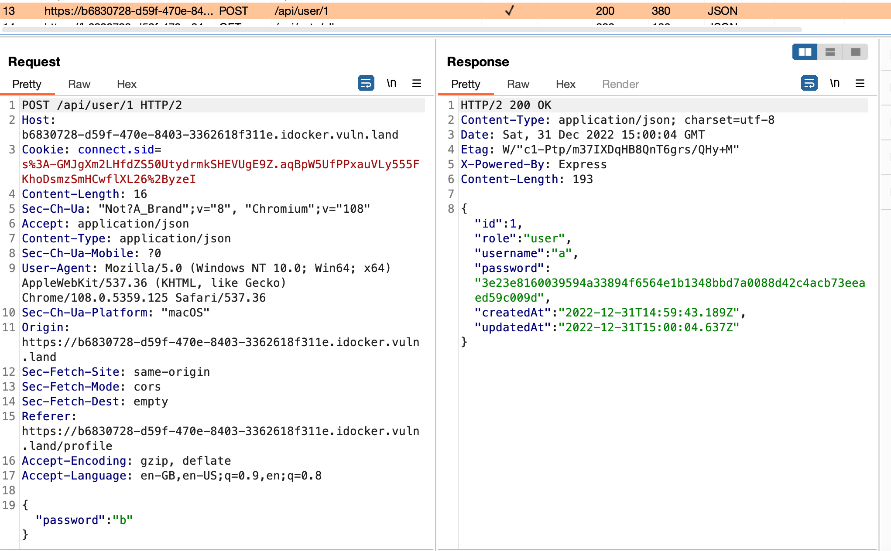
Task: Click status code 200 in row 13
Action: pos(605,11)
